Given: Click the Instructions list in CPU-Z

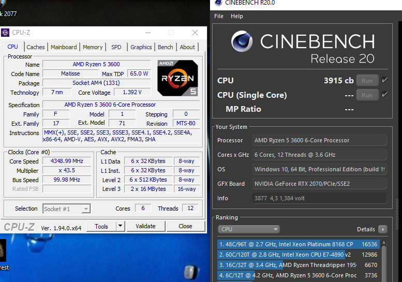Looking at the screenshot, I should tap(121, 136).
